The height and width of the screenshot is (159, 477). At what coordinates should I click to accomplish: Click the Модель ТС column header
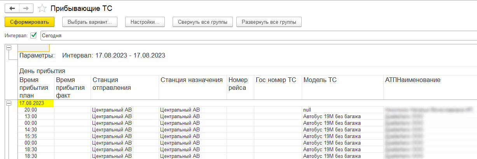pos(320,80)
